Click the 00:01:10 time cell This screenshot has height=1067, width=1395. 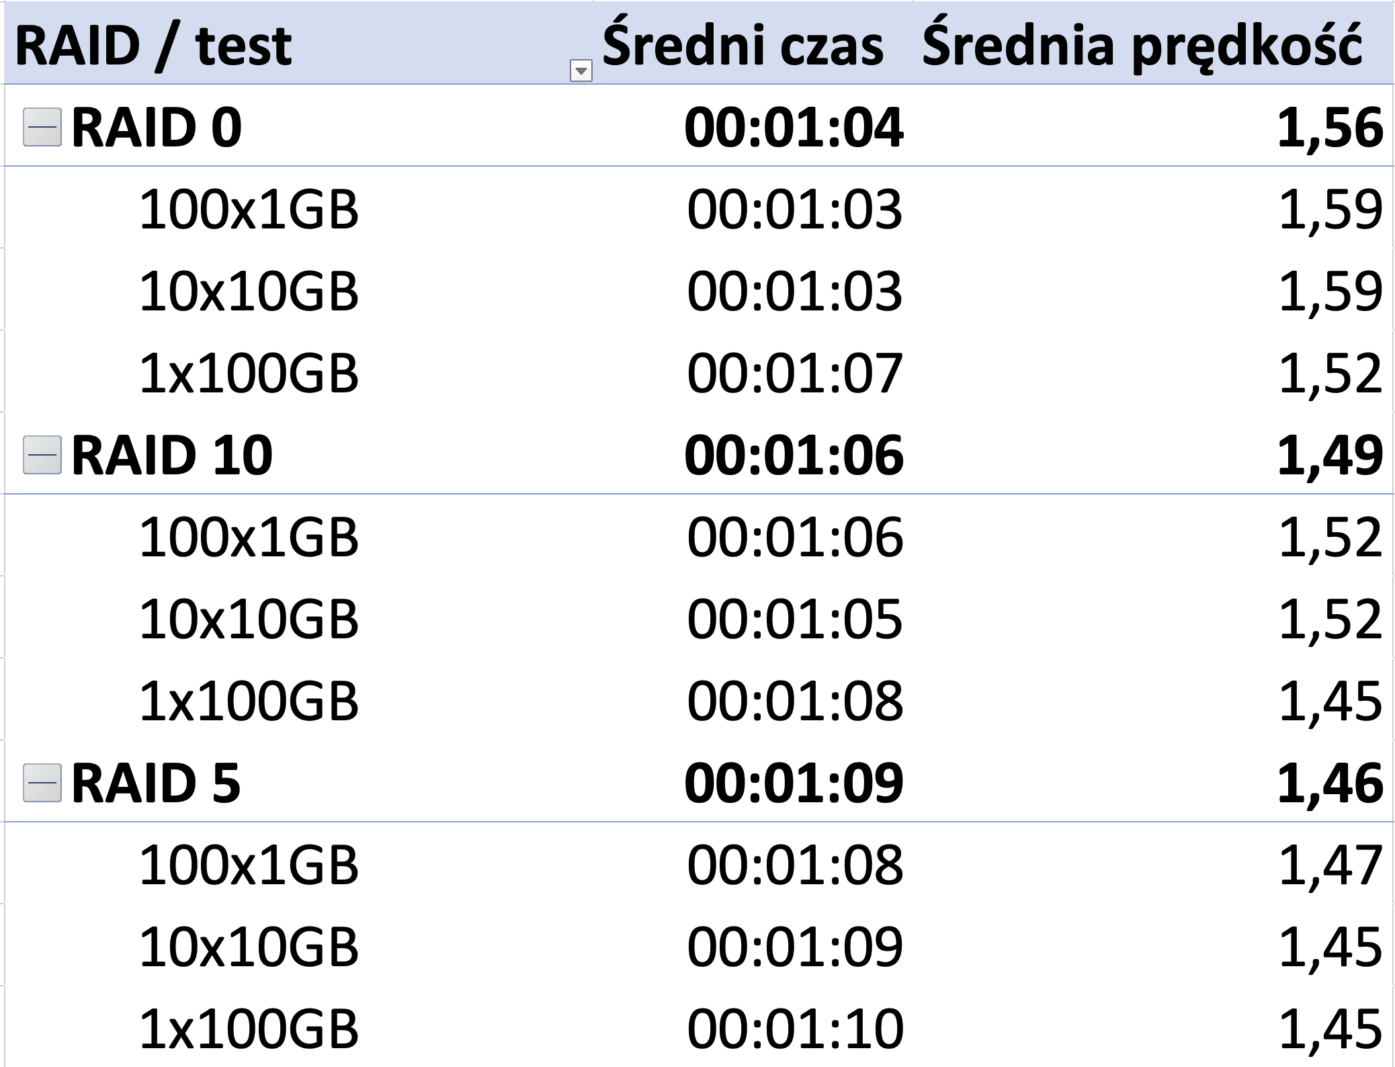(x=795, y=1029)
